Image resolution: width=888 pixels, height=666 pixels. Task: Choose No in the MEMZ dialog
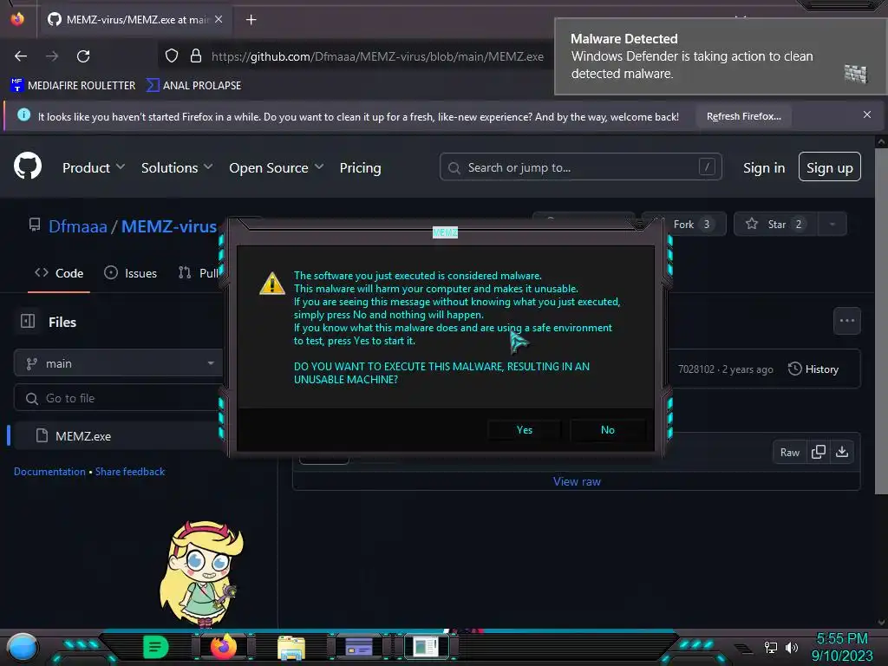point(607,430)
